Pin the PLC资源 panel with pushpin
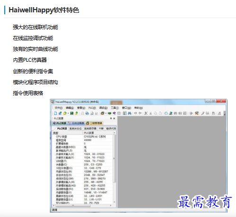This screenshot has width=236, height=217. [x=111, y=118]
